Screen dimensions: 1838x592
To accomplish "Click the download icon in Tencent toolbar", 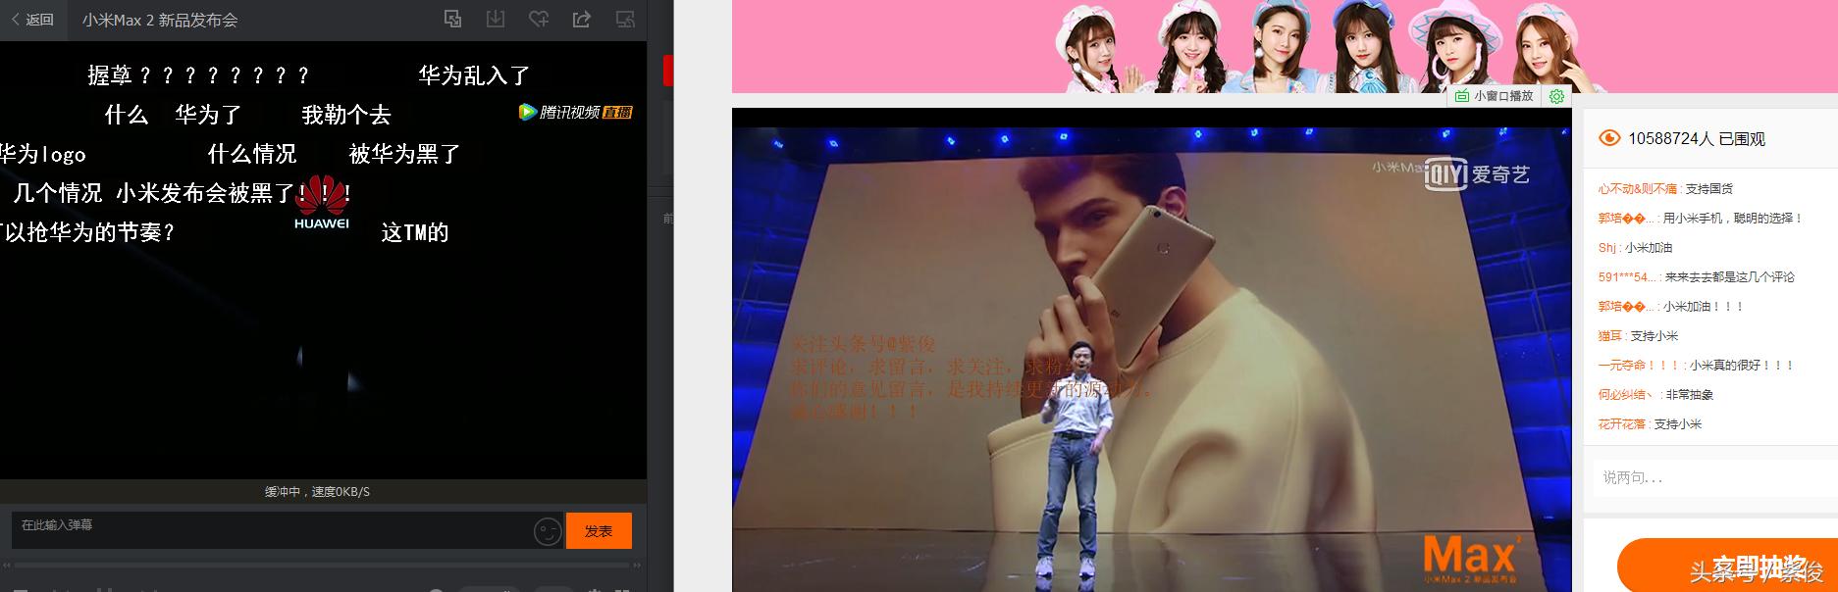I will [x=496, y=19].
